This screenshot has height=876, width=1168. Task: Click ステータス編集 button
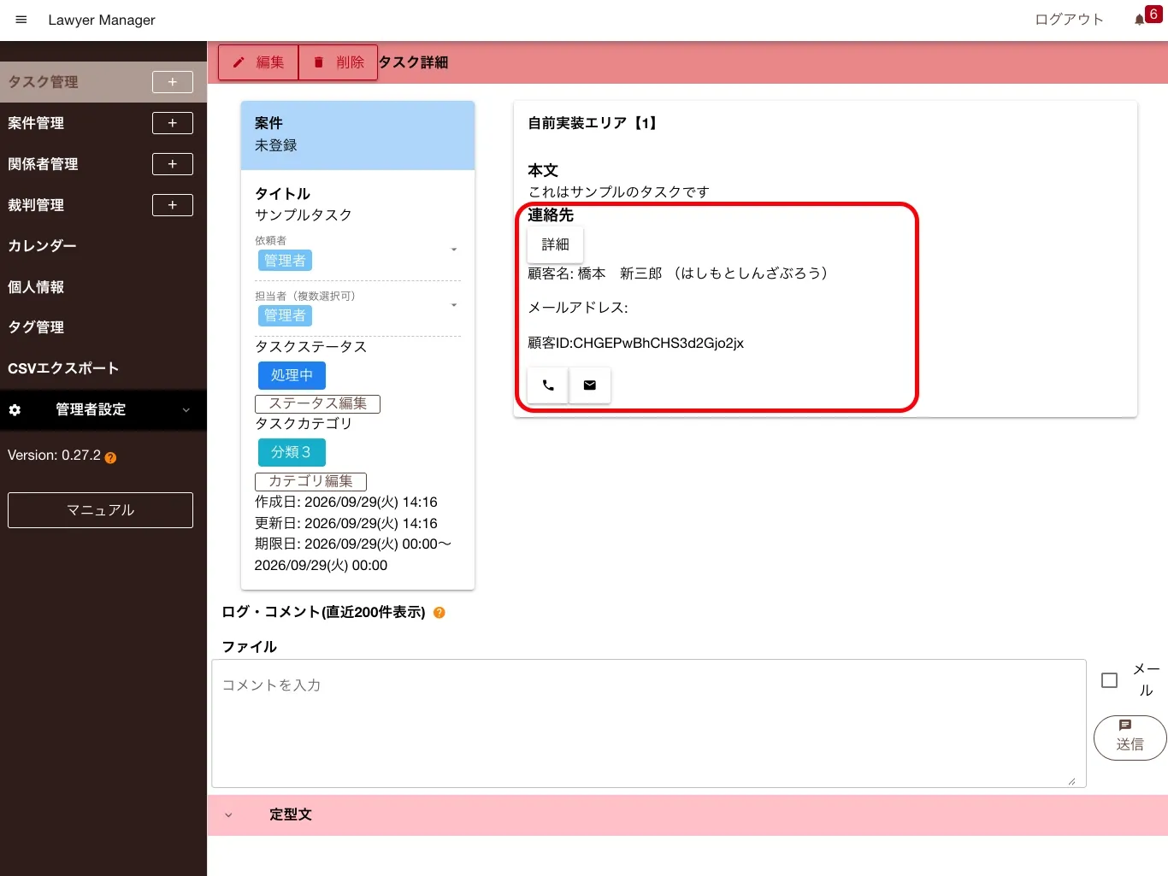point(317,403)
